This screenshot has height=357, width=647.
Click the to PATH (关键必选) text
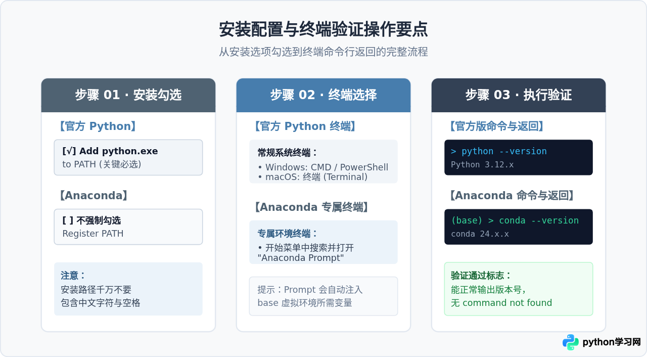tap(102, 164)
